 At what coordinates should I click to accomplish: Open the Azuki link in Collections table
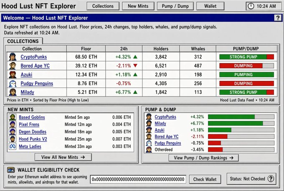[x=26, y=75]
